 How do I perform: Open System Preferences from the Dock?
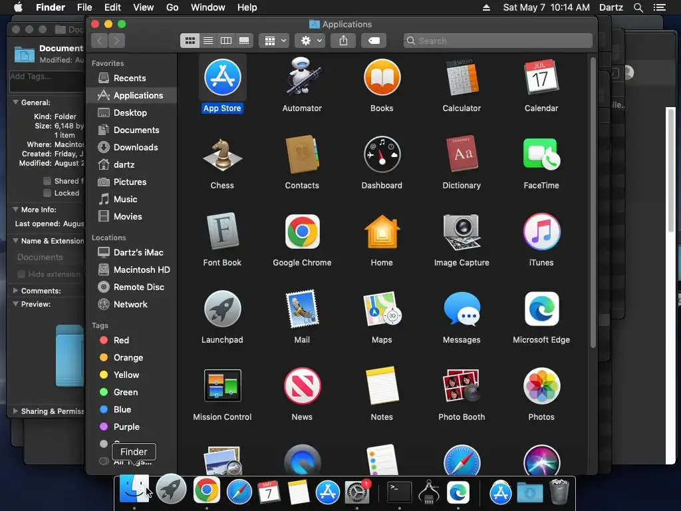357,492
